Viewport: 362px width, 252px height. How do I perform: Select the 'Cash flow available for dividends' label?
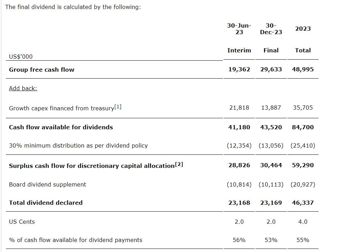[x=61, y=127]
